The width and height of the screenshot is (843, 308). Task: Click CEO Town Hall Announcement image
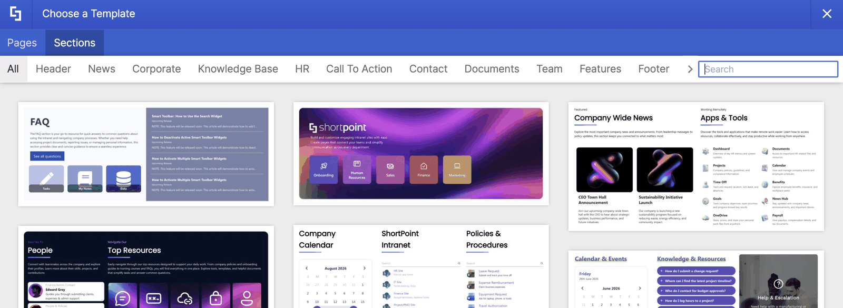click(604, 170)
